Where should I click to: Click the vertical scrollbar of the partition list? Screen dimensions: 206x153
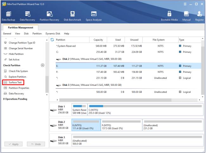click(x=203, y=68)
